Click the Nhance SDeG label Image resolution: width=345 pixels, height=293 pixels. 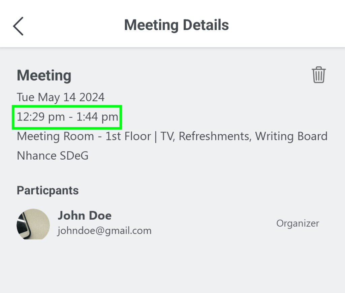pyautogui.click(x=53, y=156)
